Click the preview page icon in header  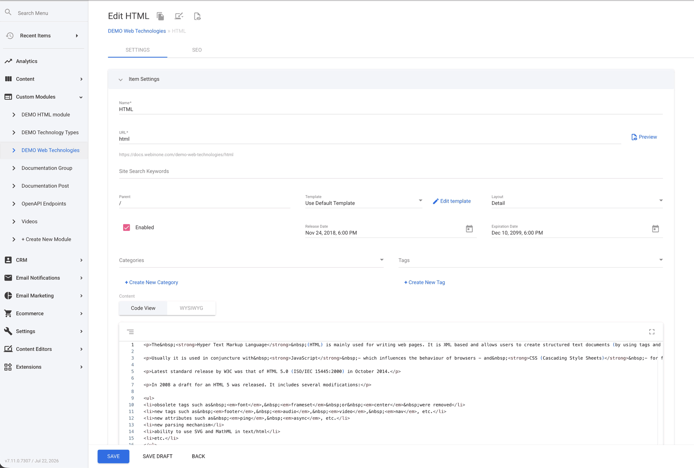(197, 16)
